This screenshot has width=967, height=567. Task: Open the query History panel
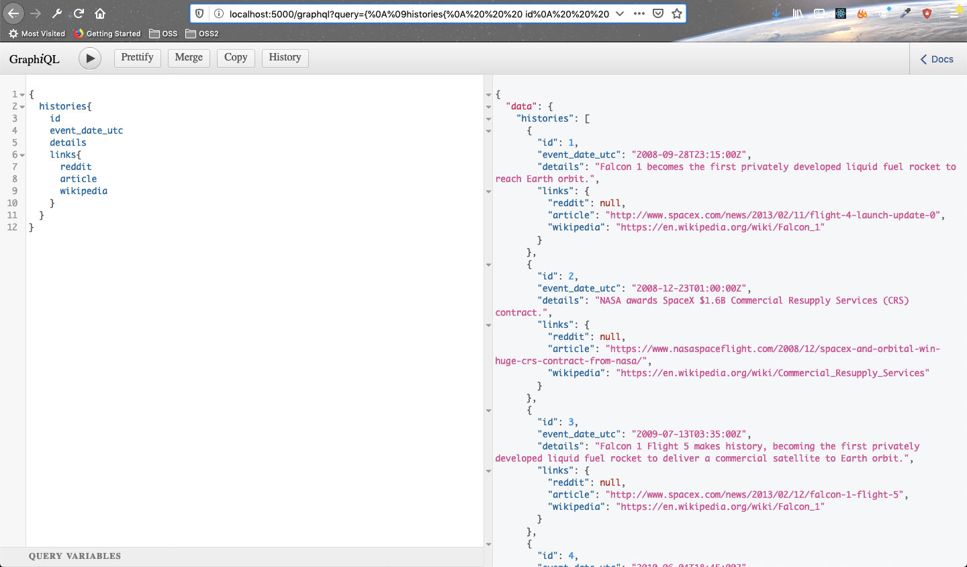[x=285, y=58]
